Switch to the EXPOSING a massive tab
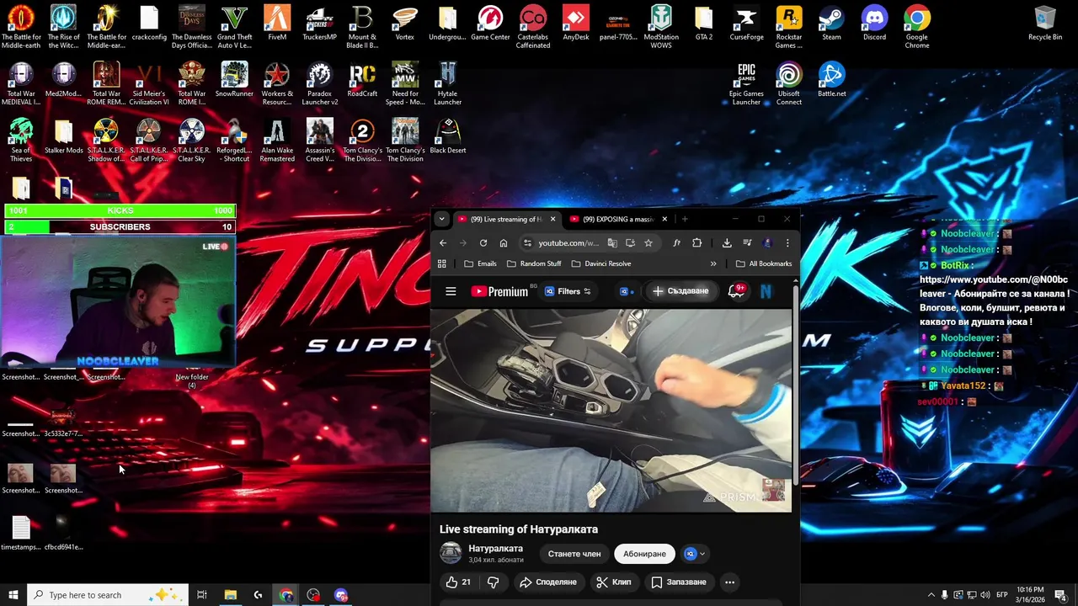Viewport: 1078px width, 606px height. click(618, 219)
